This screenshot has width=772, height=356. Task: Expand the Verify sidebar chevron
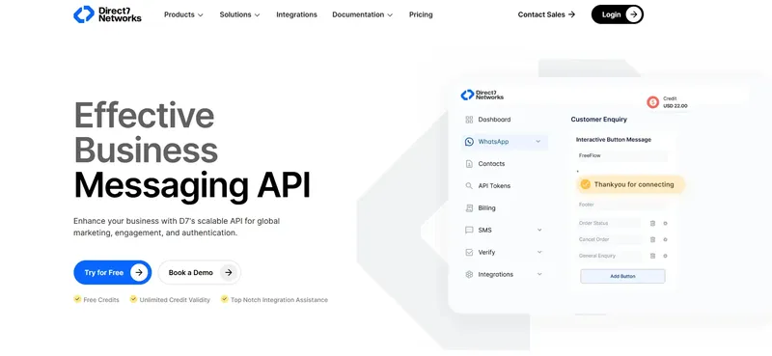tap(539, 252)
